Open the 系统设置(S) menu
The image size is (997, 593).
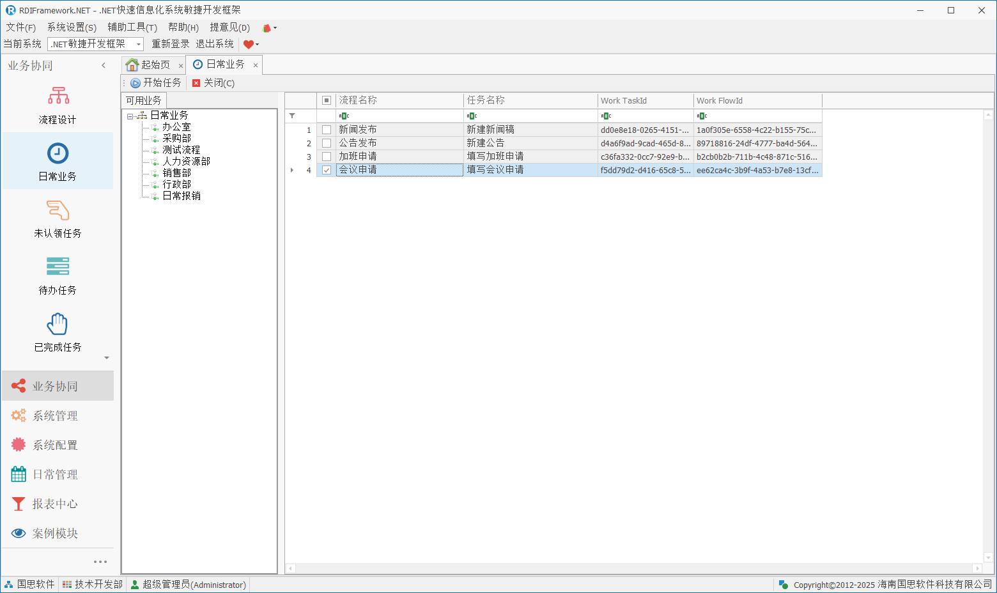point(72,27)
